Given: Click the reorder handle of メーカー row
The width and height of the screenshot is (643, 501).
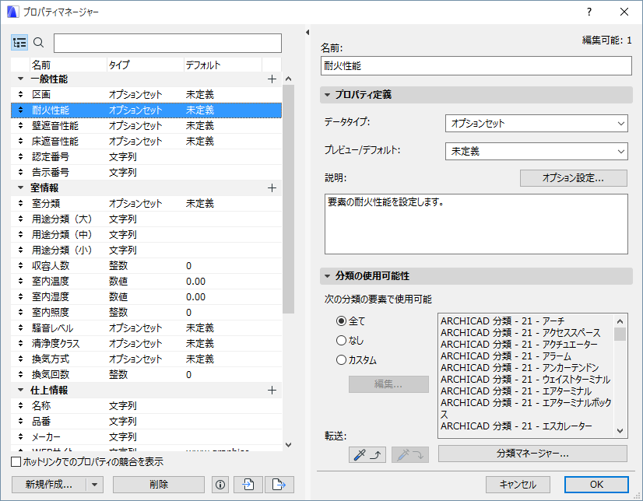Looking at the screenshot, I should coord(20,437).
